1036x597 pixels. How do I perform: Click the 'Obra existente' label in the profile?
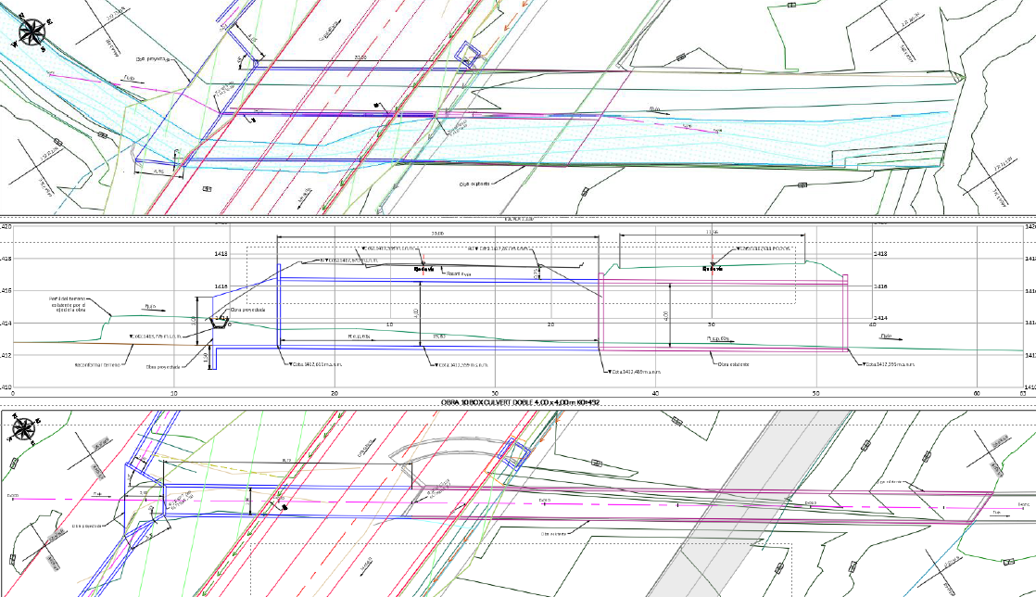tap(732, 364)
